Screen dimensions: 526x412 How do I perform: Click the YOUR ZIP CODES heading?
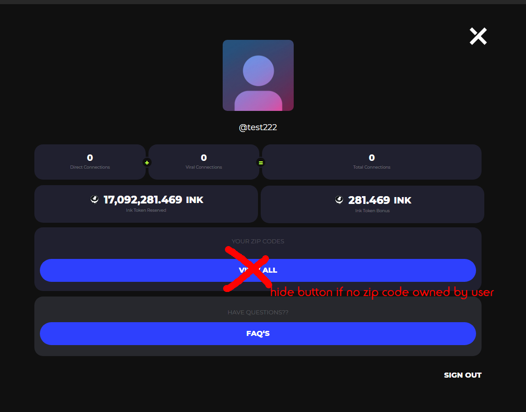[258, 241]
